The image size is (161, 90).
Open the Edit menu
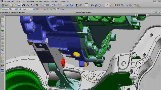[x=9, y=1]
